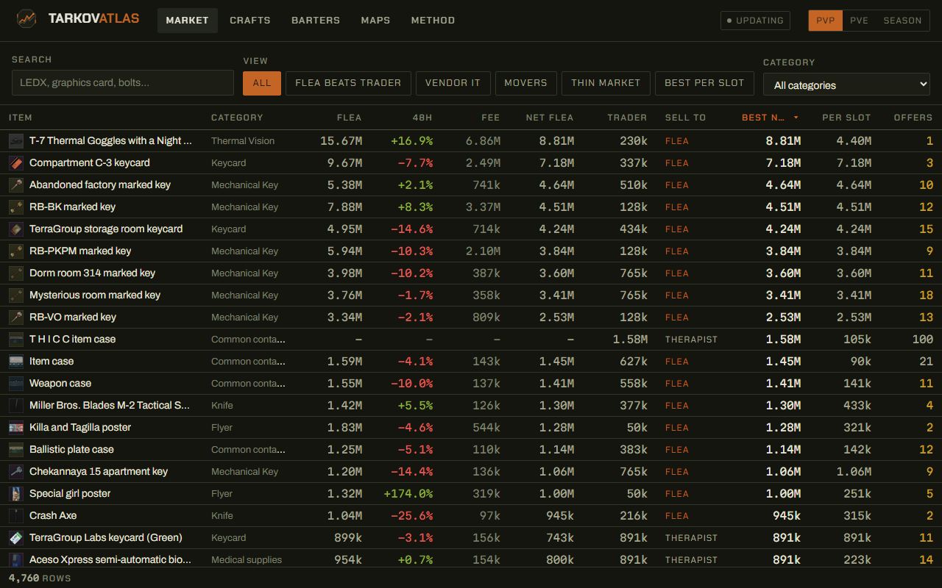The width and height of the screenshot is (942, 588).
Task: Sort by the Best Net column header
Action: 770,118
